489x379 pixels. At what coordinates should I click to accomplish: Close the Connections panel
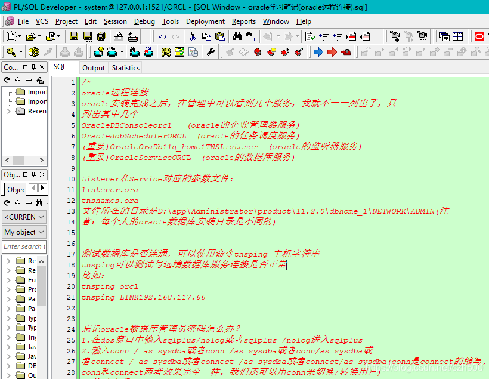[x=42, y=67]
